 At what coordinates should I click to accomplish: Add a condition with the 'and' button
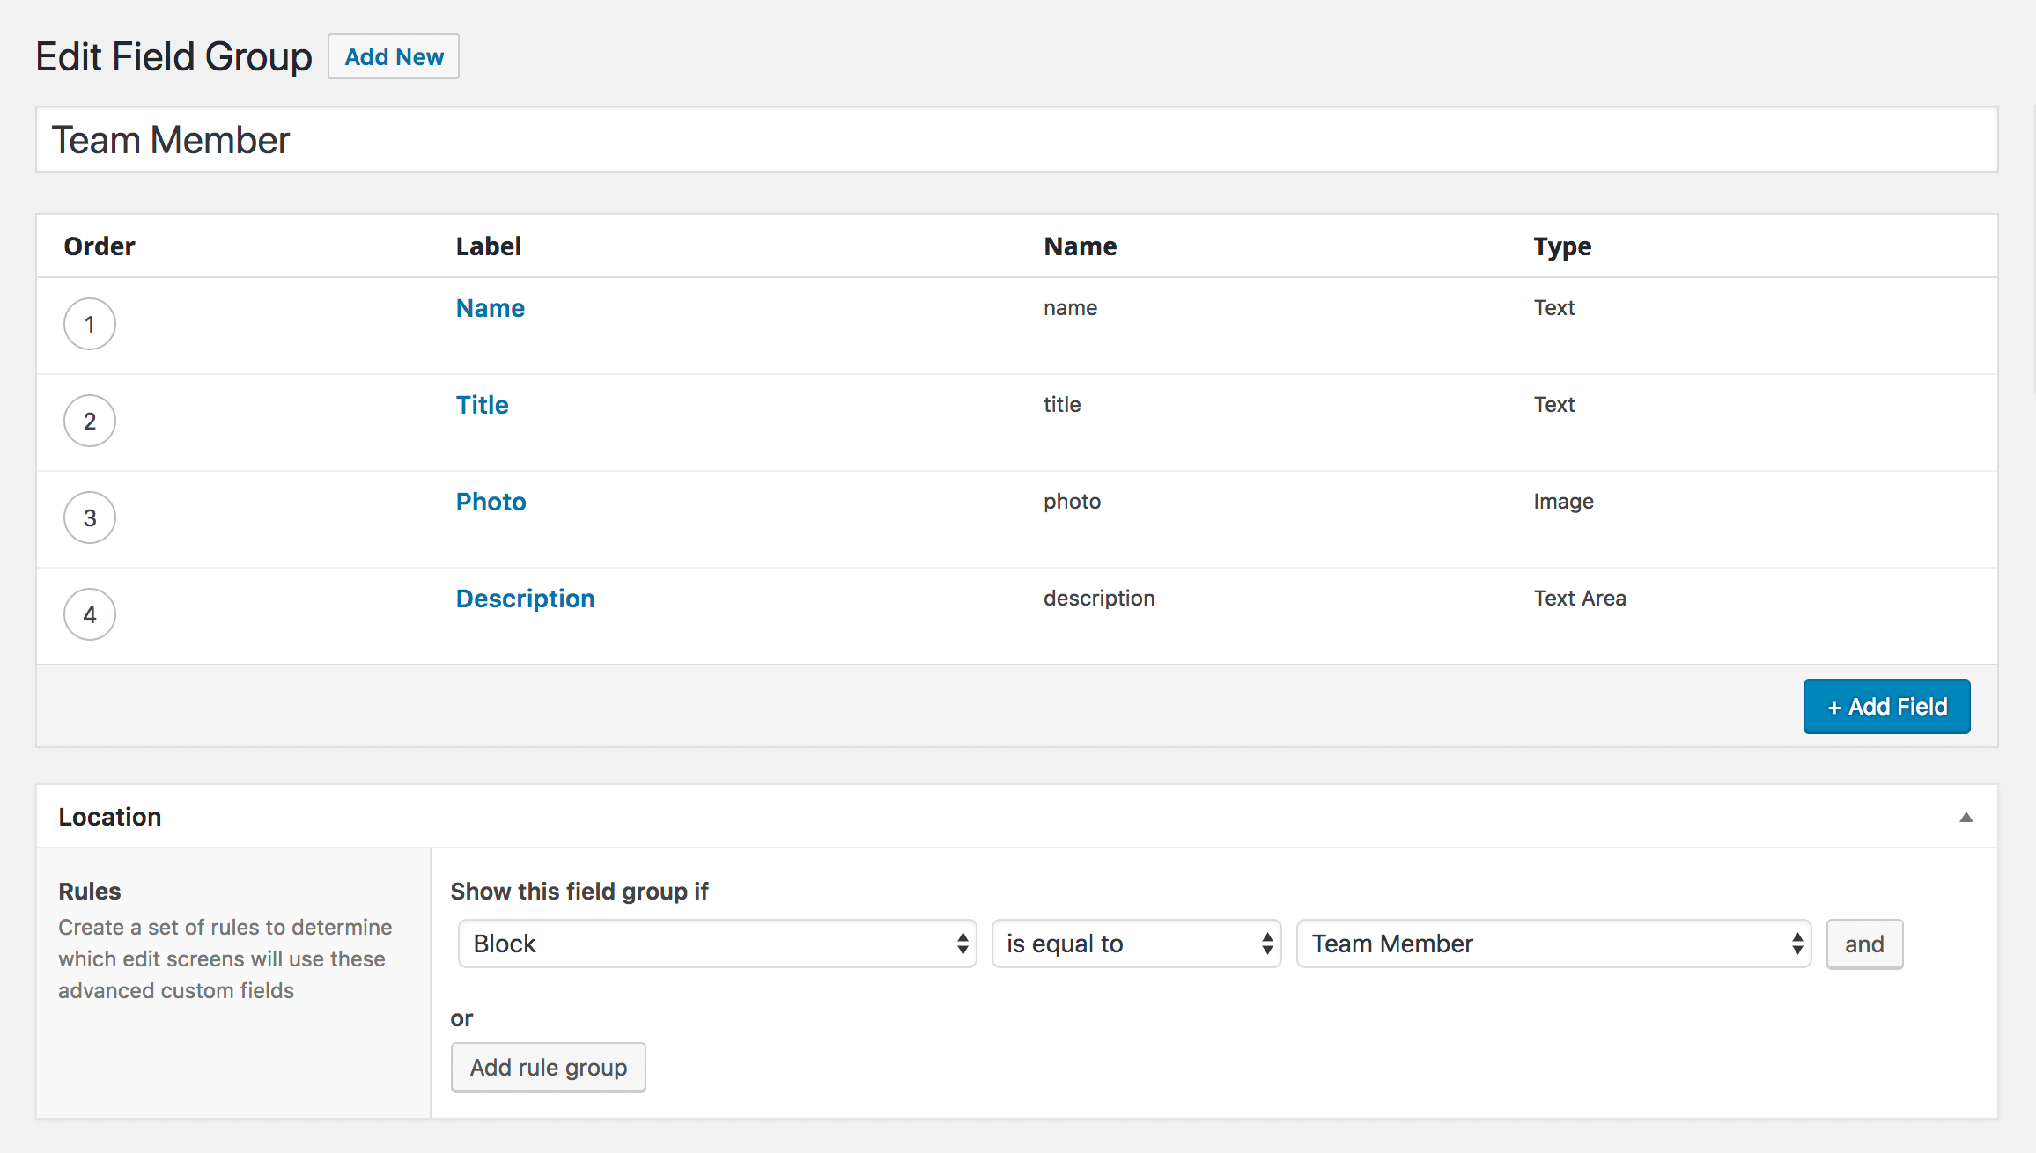click(x=1864, y=944)
